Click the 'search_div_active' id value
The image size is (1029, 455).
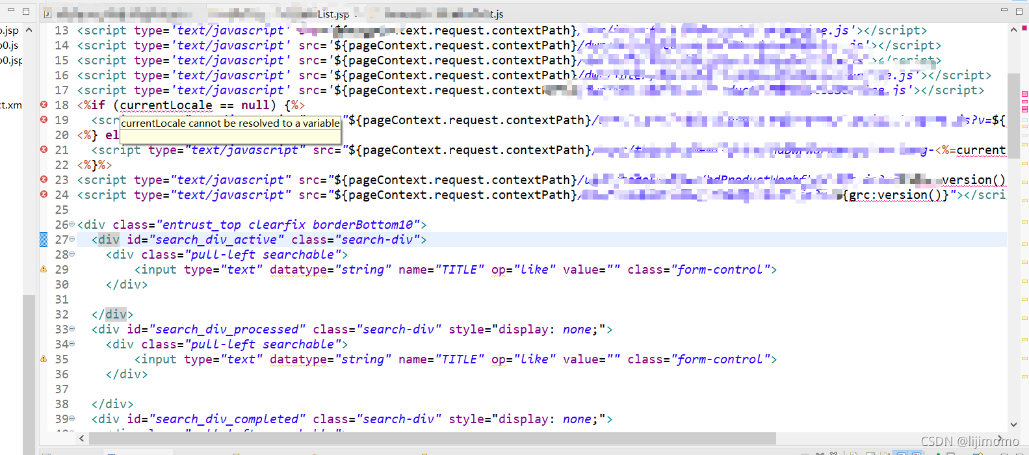(x=216, y=239)
